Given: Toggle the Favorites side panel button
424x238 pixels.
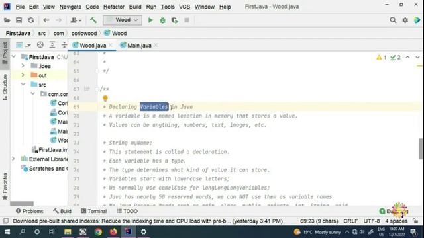Looking at the screenshot, I should (5, 186).
